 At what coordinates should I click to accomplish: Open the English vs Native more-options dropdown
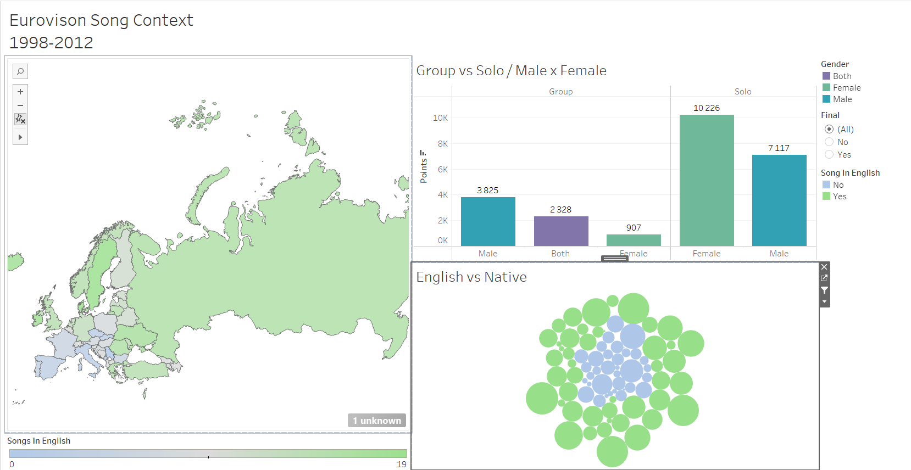tap(824, 302)
